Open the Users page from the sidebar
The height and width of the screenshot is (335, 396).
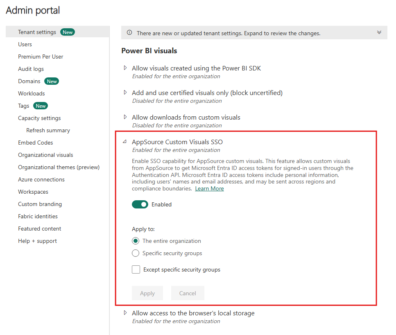tap(25, 44)
